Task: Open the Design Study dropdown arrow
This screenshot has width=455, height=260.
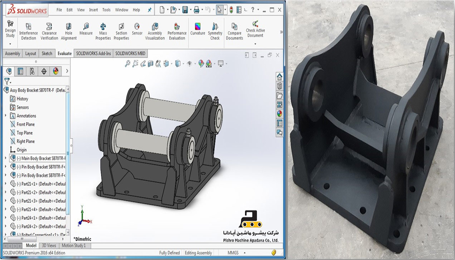Action: point(10,42)
